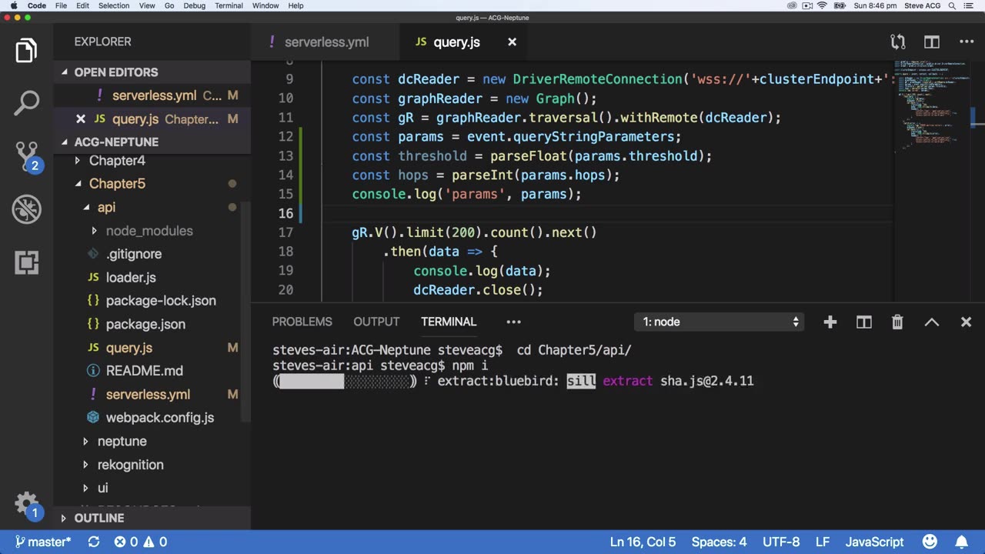The width and height of the screenshot is (985, 554).
Task: Expand the OUTLINE section
Action: pos(98,518)
